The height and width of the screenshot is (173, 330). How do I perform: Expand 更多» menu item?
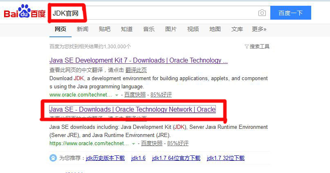click(259, 29)
